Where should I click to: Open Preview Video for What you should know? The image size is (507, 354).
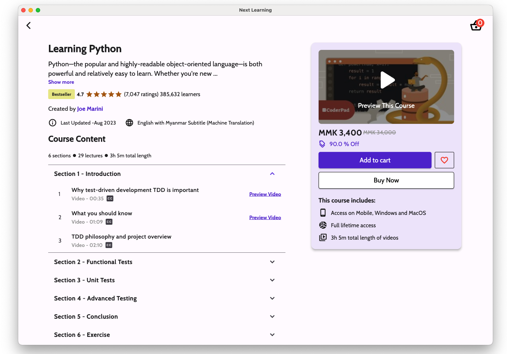pos(265,217)
